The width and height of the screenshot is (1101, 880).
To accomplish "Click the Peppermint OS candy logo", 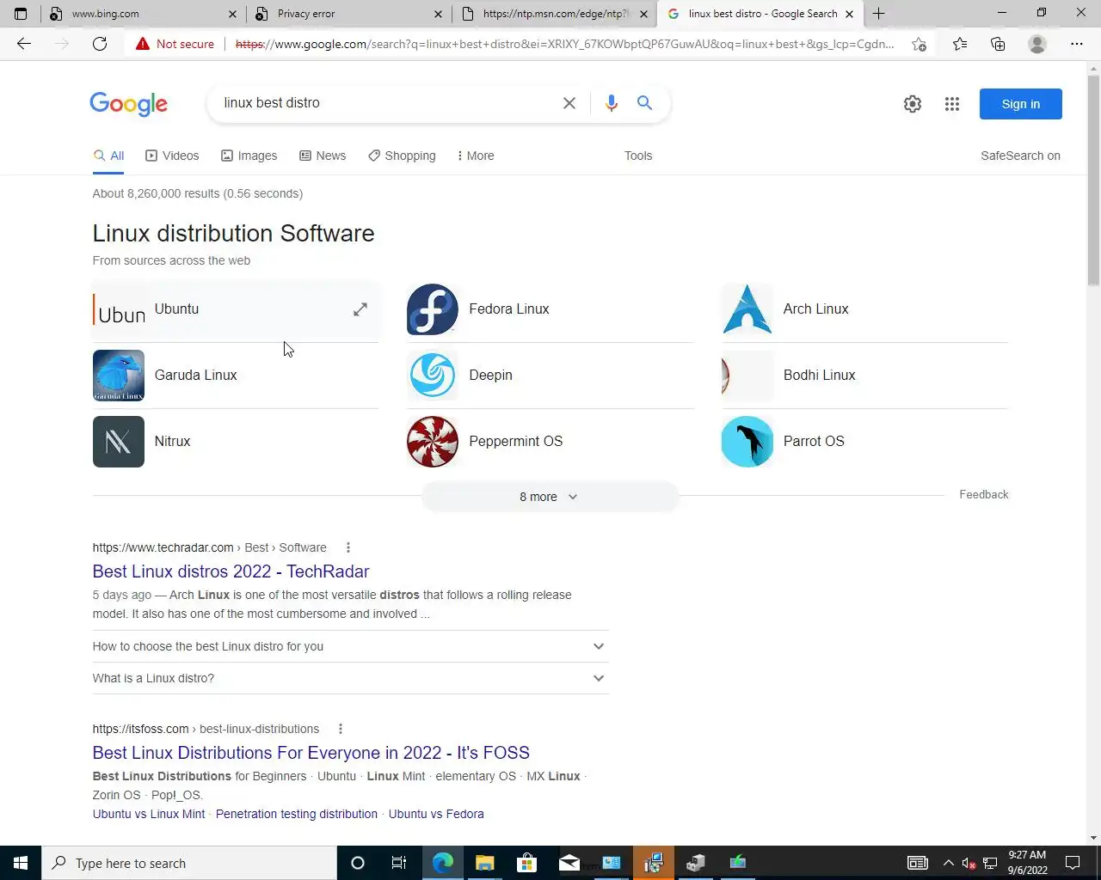I will pyautogui.click(x=433, y=442).
